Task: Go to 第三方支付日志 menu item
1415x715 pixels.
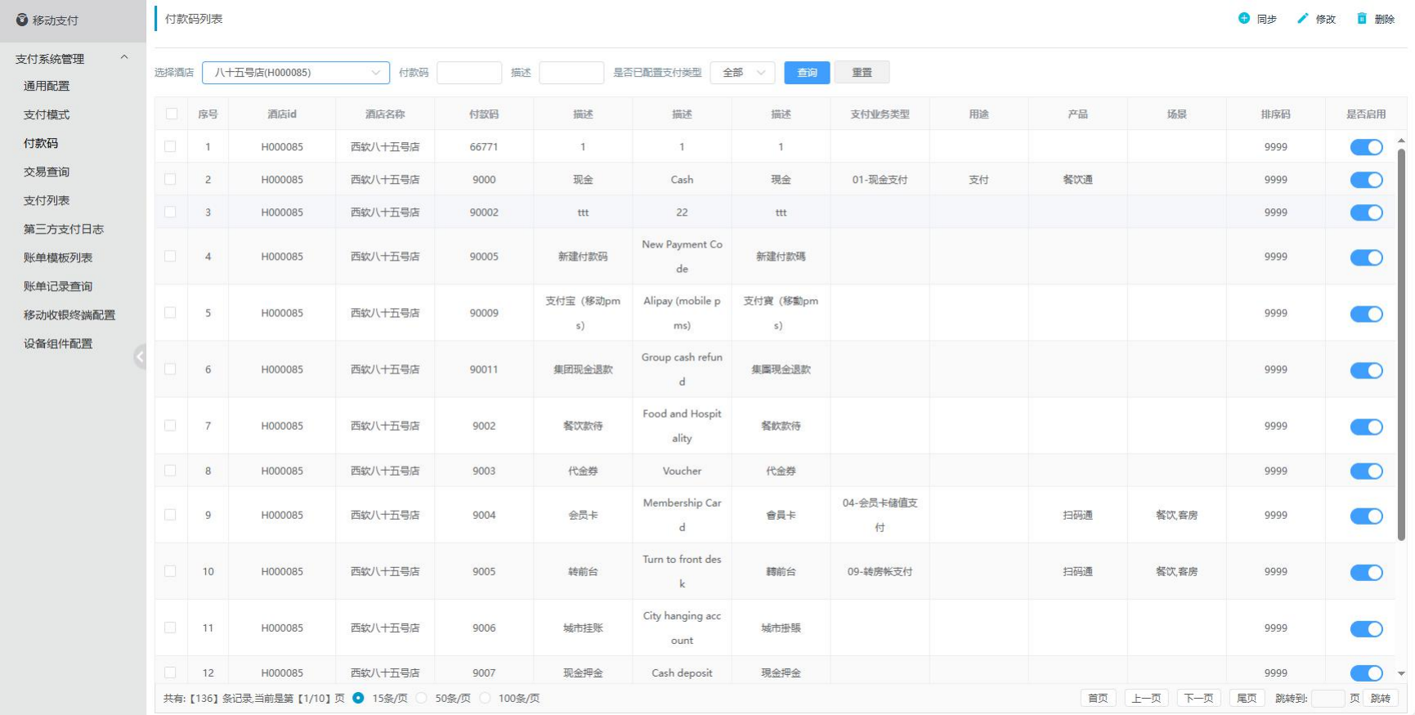Action: (x=64, y=229)
